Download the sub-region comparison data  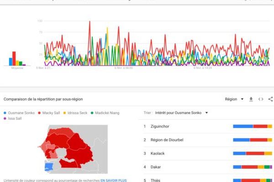pyautogui.click(x=251, y=99)
